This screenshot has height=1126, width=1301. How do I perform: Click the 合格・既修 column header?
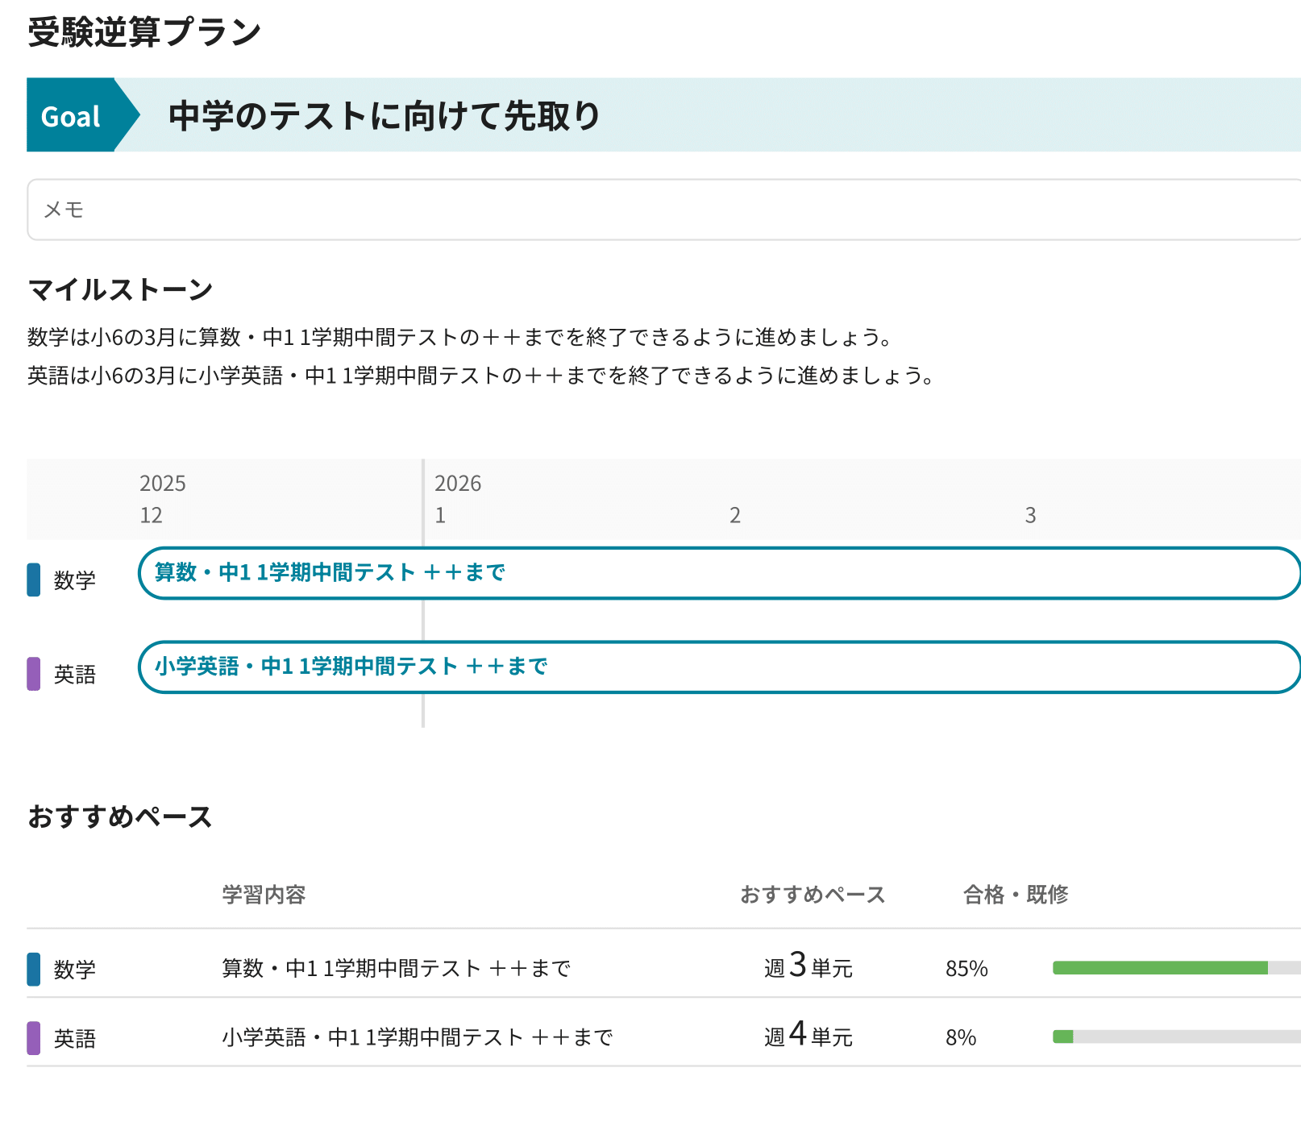[1015, 895]
